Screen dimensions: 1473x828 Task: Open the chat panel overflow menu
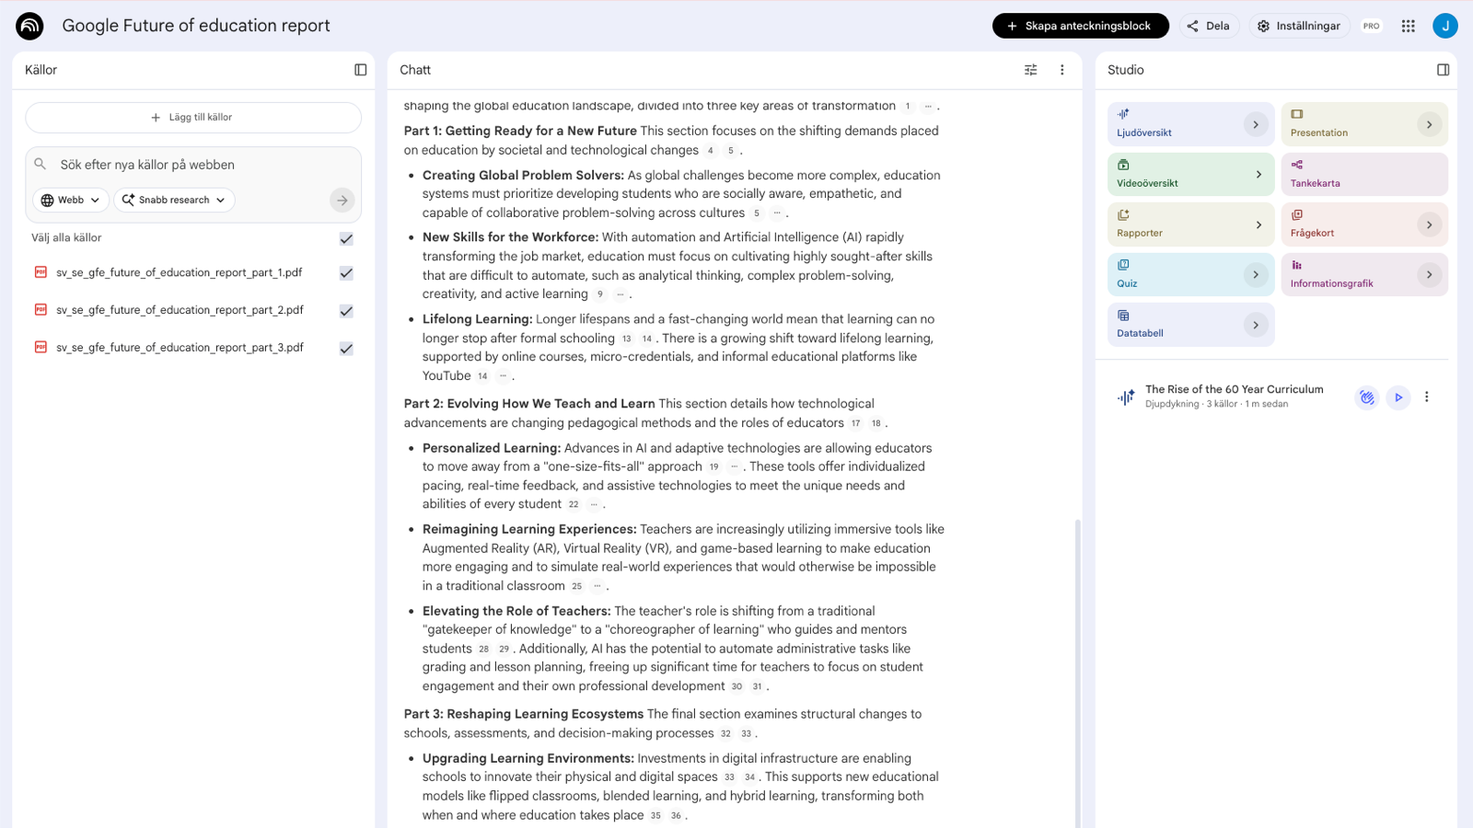(x=1062, y=69)
